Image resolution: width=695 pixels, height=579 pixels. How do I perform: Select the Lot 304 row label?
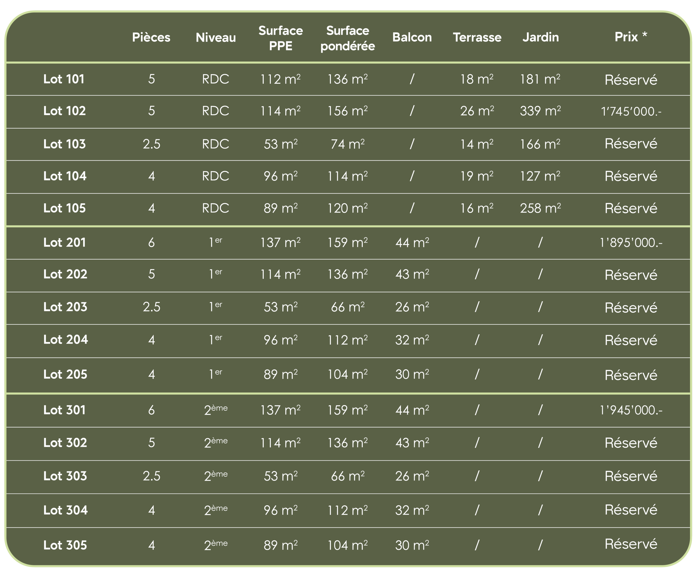65,510
